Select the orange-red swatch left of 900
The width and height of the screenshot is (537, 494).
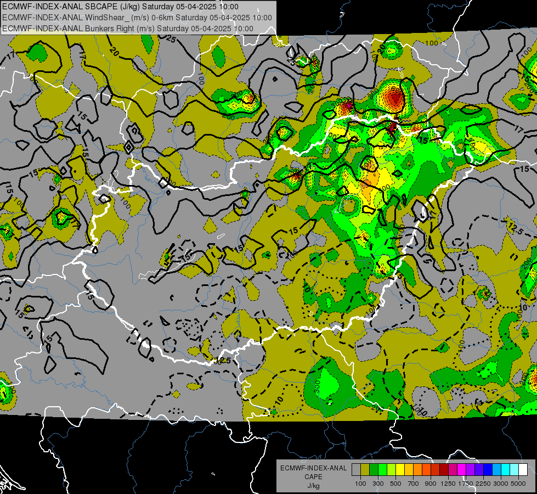(x=426, y=470)
